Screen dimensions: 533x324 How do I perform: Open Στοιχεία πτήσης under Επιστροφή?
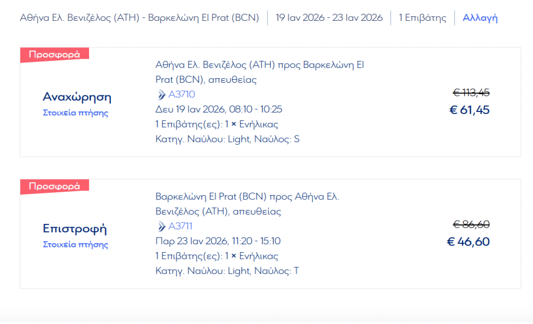point(75,245)
